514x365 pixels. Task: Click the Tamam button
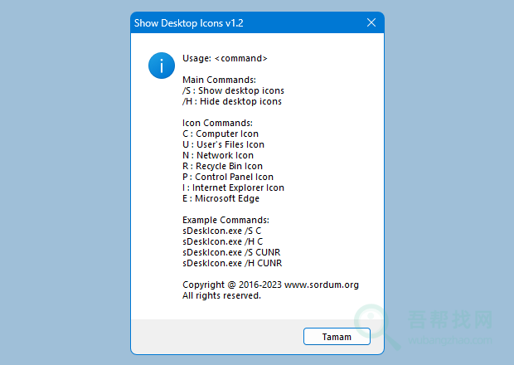337,337
